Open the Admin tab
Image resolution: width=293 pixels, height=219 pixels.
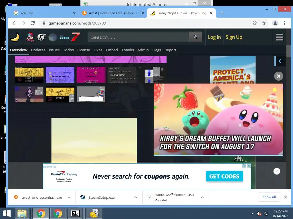click(x=143, y=50)
